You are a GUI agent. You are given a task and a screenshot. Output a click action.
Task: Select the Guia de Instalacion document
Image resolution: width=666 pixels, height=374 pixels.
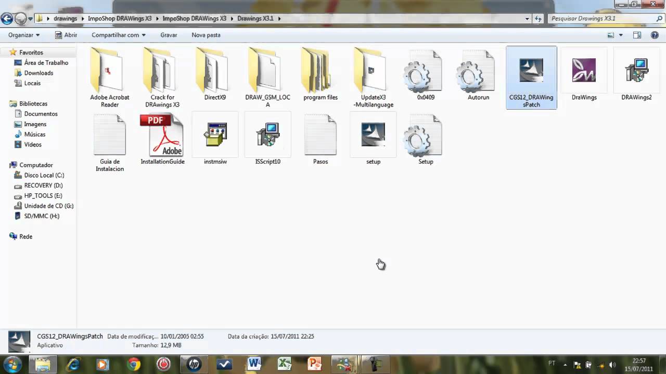pos(109,142)
